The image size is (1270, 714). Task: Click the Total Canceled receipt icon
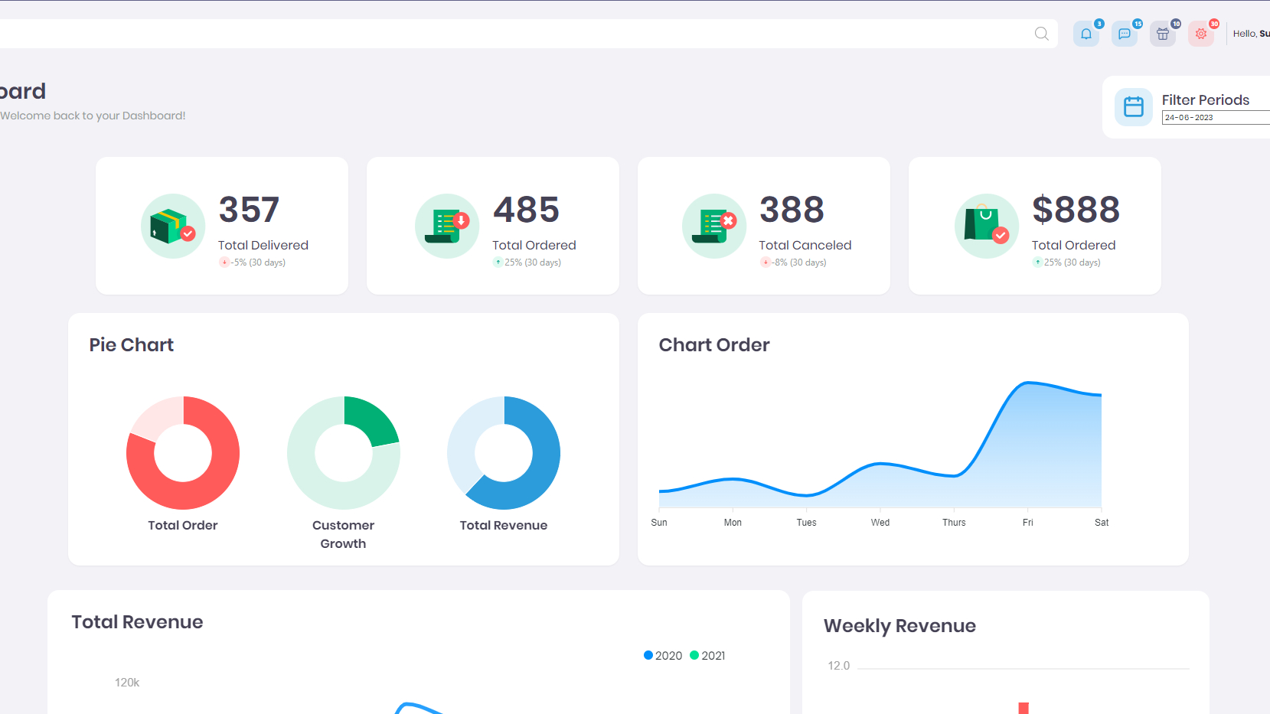pos(713,226)
